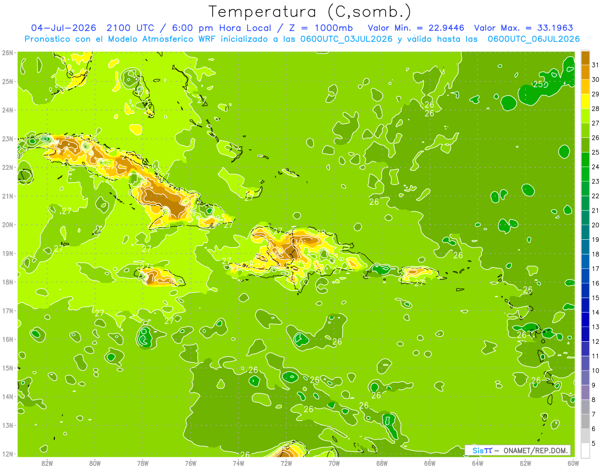Click the '70W' longitude axis label
This screenshot has height=470, width=609.
point(334,463)
